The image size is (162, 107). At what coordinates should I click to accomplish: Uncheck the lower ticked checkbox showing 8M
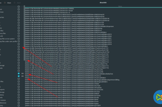click(x=18, y=76)
